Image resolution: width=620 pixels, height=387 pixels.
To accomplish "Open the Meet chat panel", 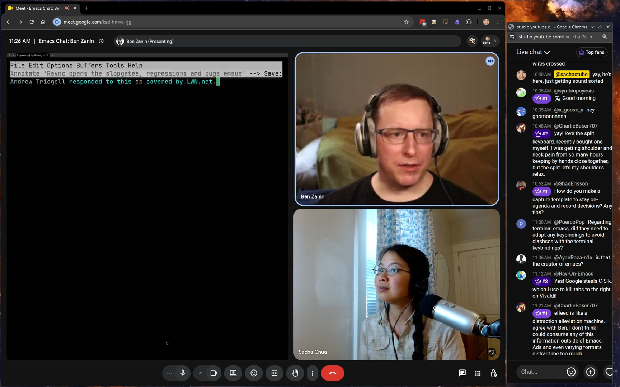I will [x=462, y=373].
